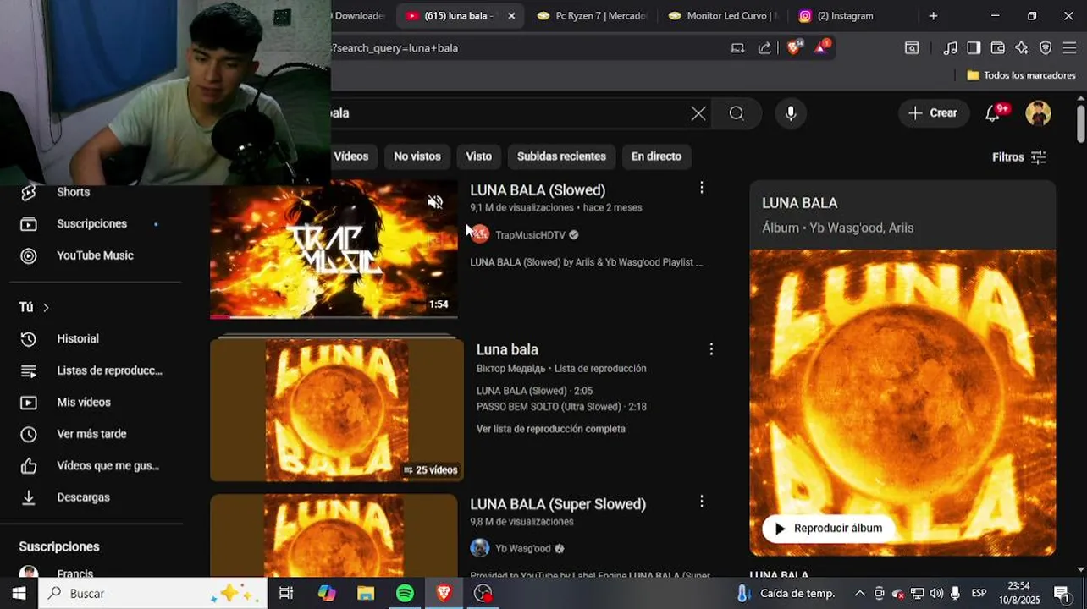This screenshot has width=1087, height=609.
Task: Open Todos los marcadores folder
Action: tap(1022, 75)
